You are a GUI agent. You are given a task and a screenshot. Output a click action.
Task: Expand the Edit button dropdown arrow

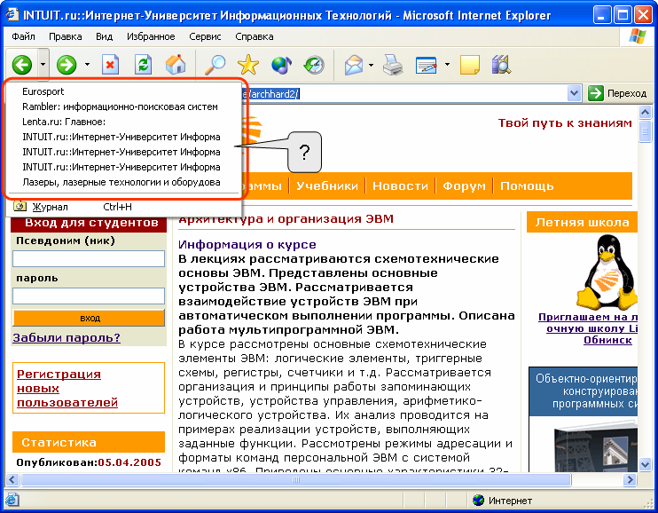(x=447, y=65)
